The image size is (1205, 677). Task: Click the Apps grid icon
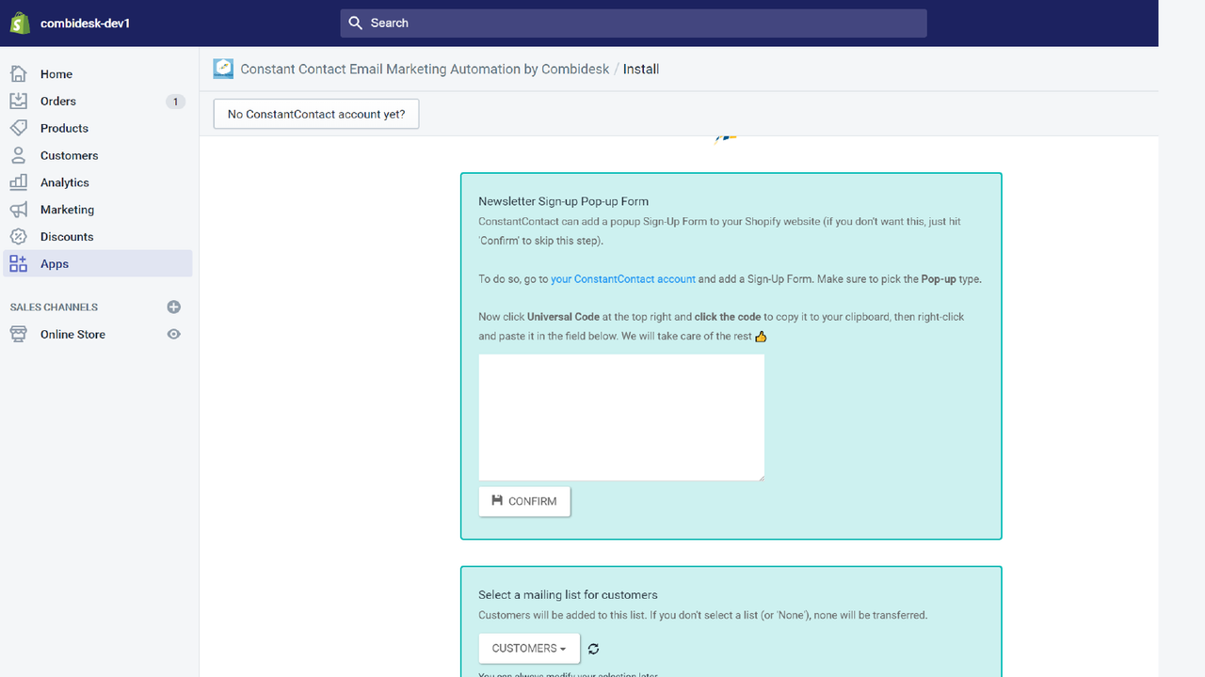tap(18, 264)
